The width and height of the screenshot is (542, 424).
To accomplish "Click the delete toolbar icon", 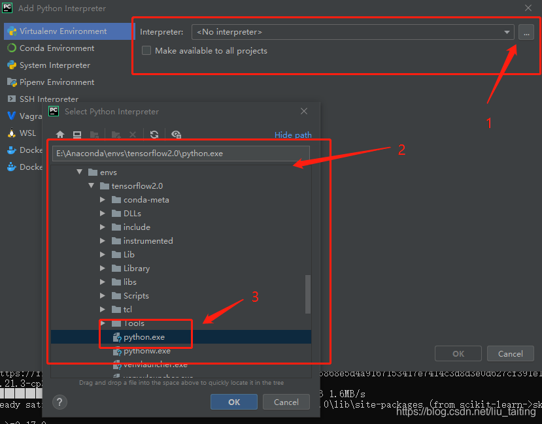I will (132, 135).
